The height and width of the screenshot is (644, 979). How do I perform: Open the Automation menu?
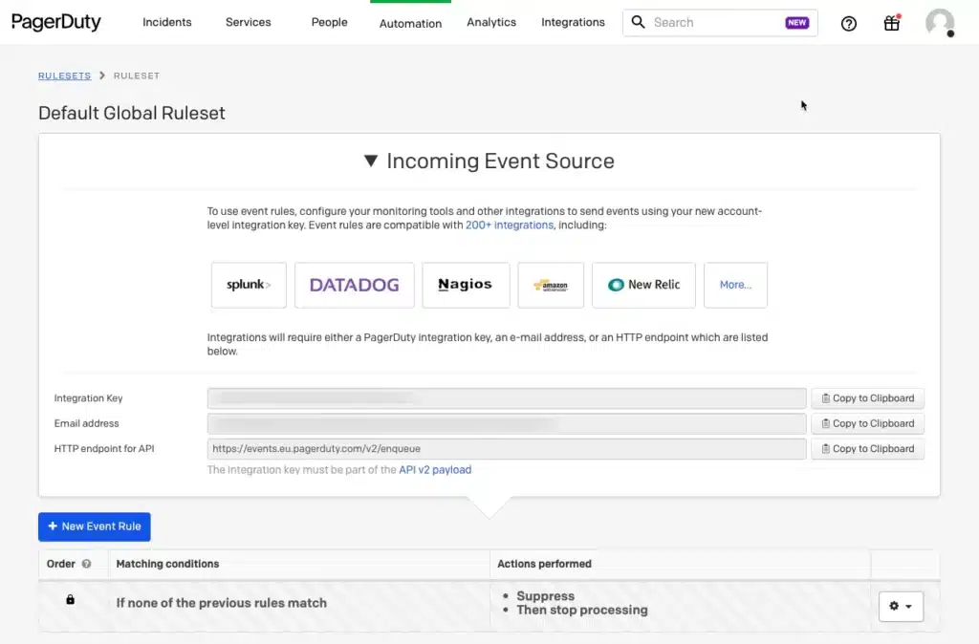[x=410, y=23]
